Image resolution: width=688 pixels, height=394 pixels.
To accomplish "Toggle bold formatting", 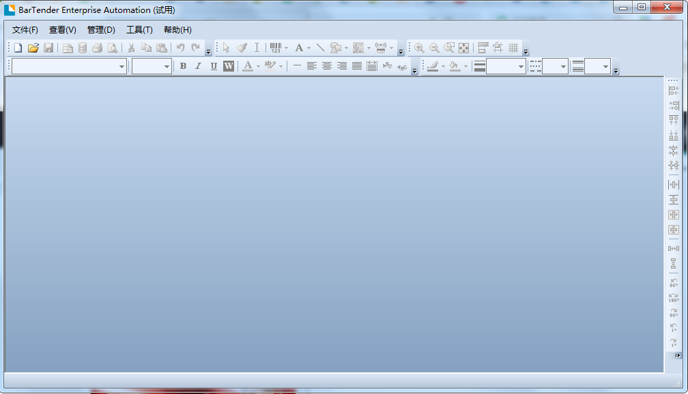I will (x=184, y=66).
